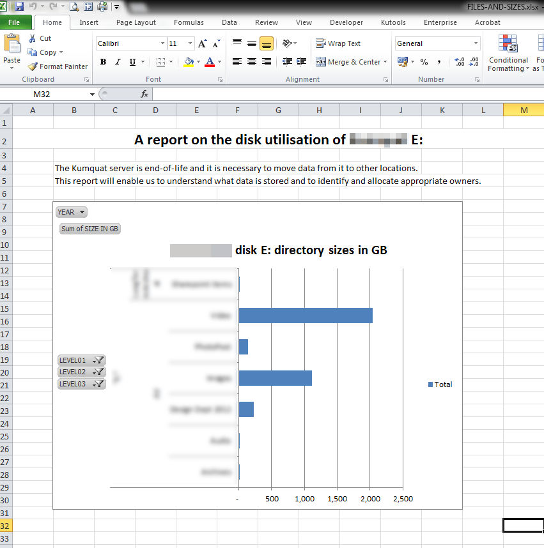Apply bold formatting from the Font group

coord(103,62)
